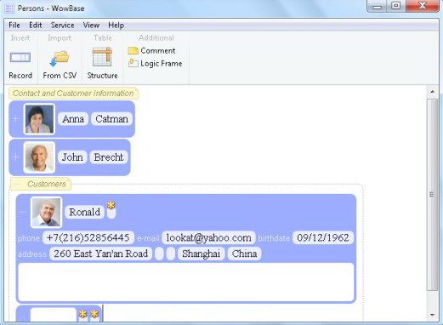Click the vertical scrollbar thumb
443x325 pixels.
pyautogui.click(x=432, y=195)
